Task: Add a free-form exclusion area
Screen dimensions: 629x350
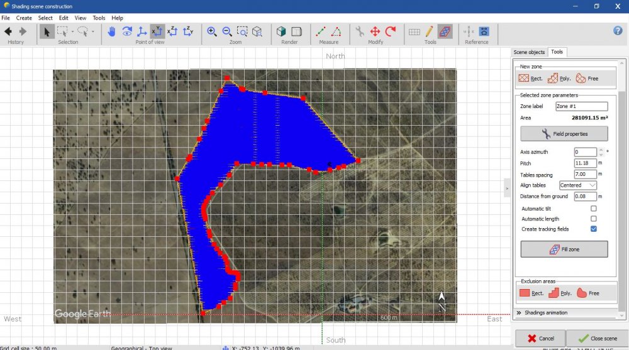Action: 588,293
